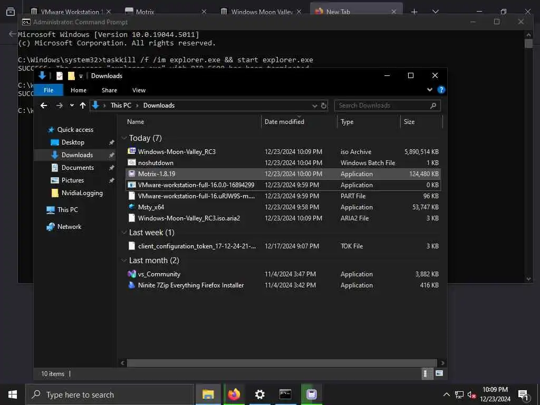Open the View ribbon tab
The width and height of the screenshot is (540, 405).
(139, 90)
